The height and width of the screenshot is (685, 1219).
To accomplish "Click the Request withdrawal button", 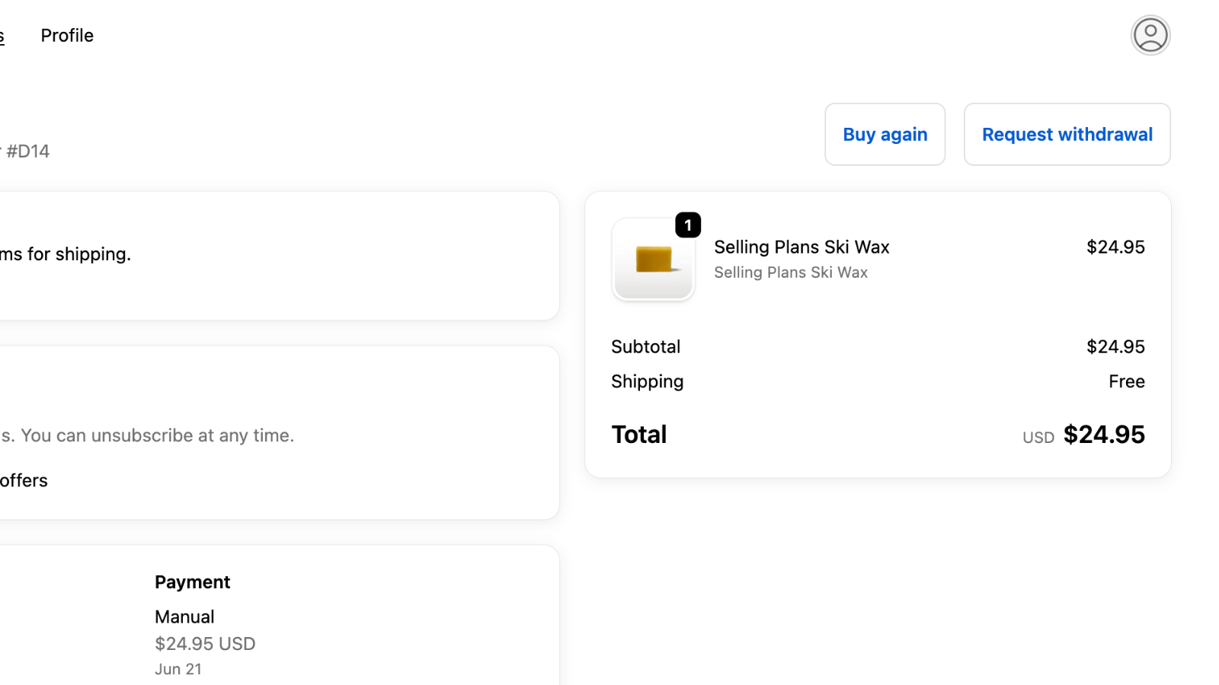I will point(1067,135).
